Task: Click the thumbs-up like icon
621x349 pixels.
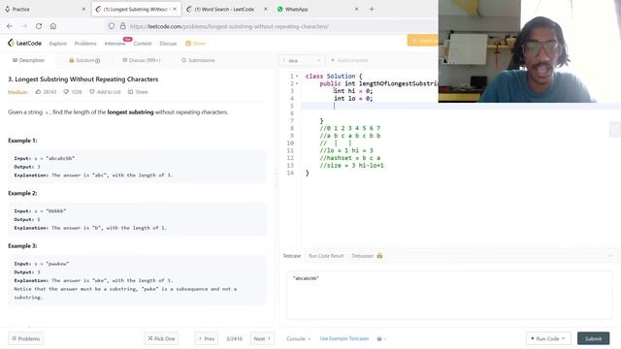Action: [38, 92]
